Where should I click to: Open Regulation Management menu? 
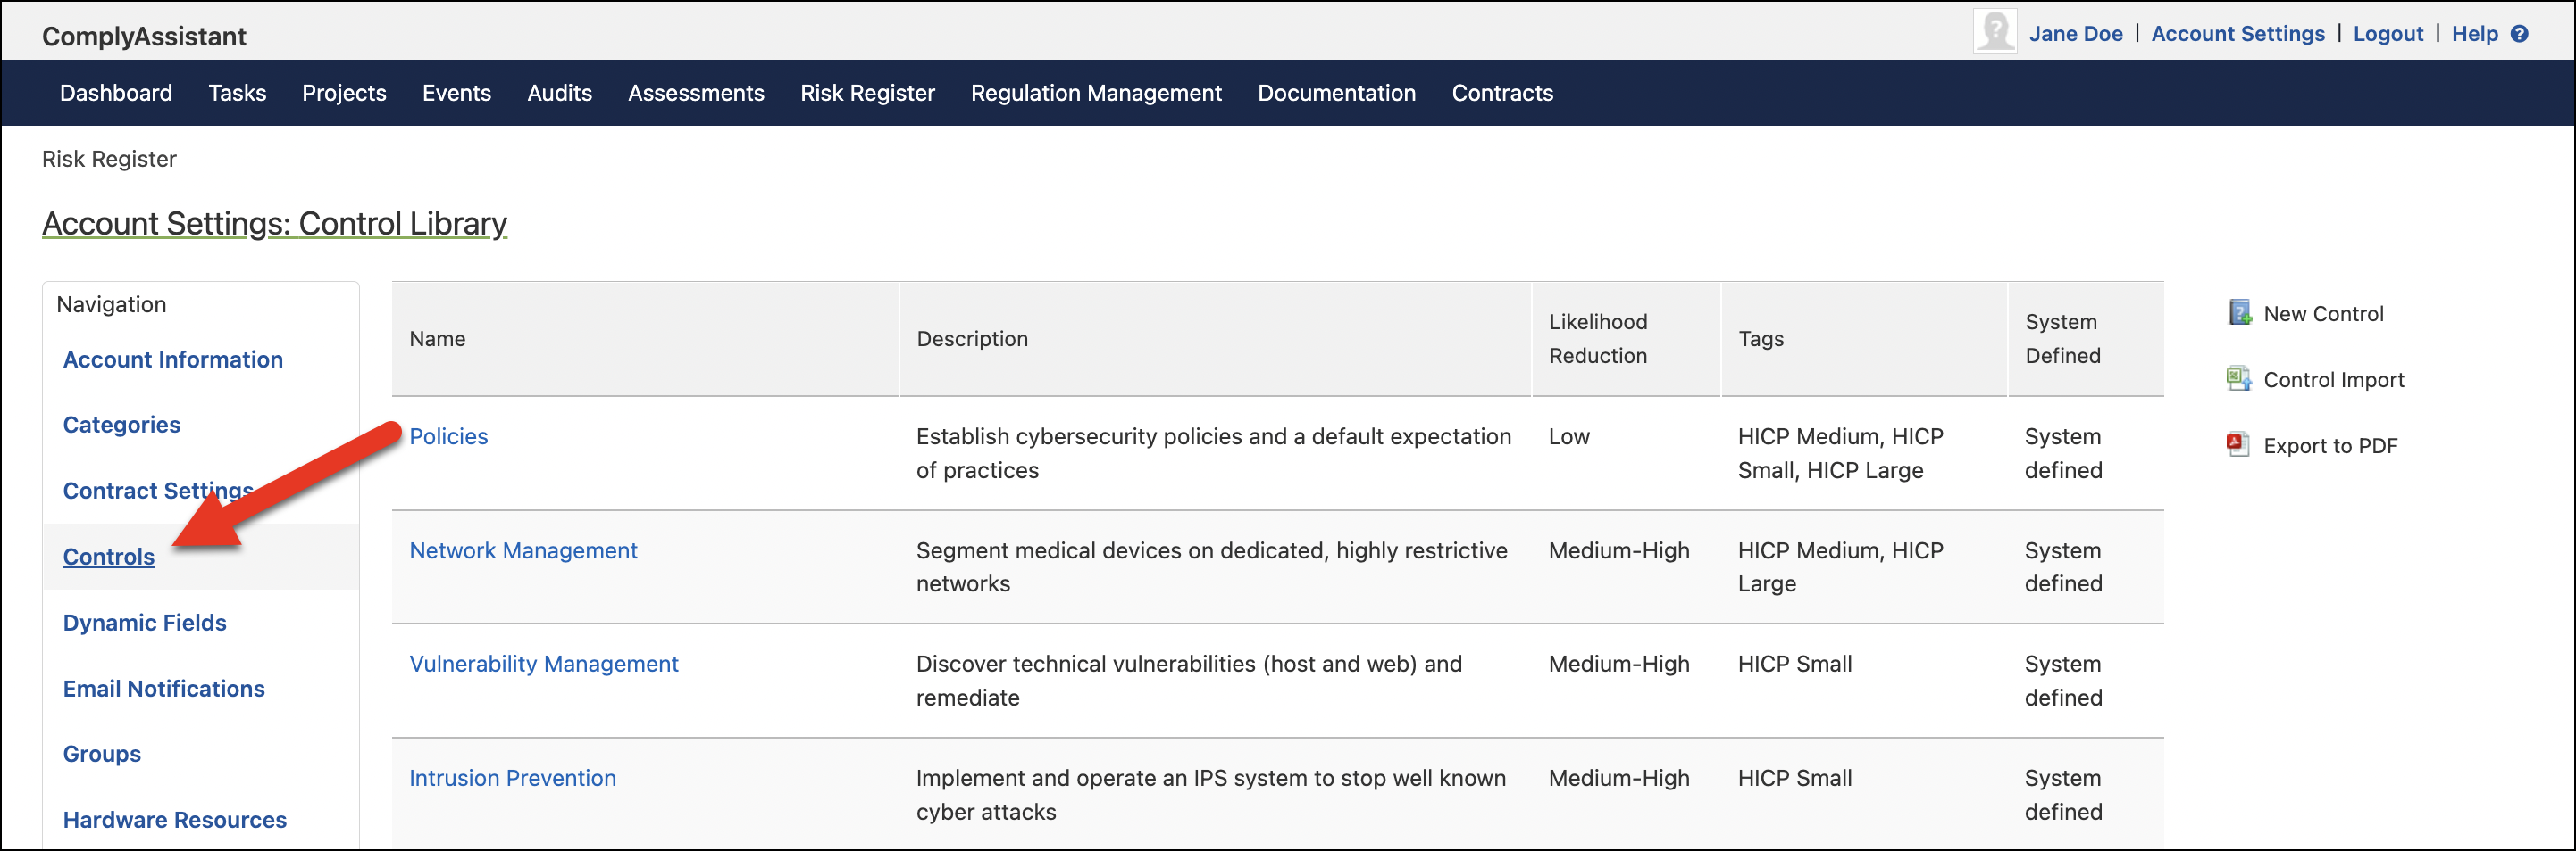click(1096, 93)
